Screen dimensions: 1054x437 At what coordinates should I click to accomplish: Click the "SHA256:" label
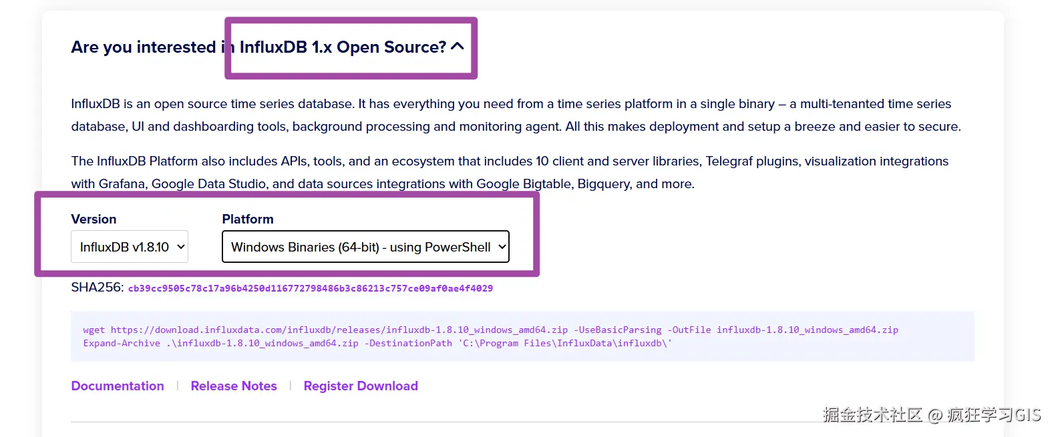click(98, 287)
